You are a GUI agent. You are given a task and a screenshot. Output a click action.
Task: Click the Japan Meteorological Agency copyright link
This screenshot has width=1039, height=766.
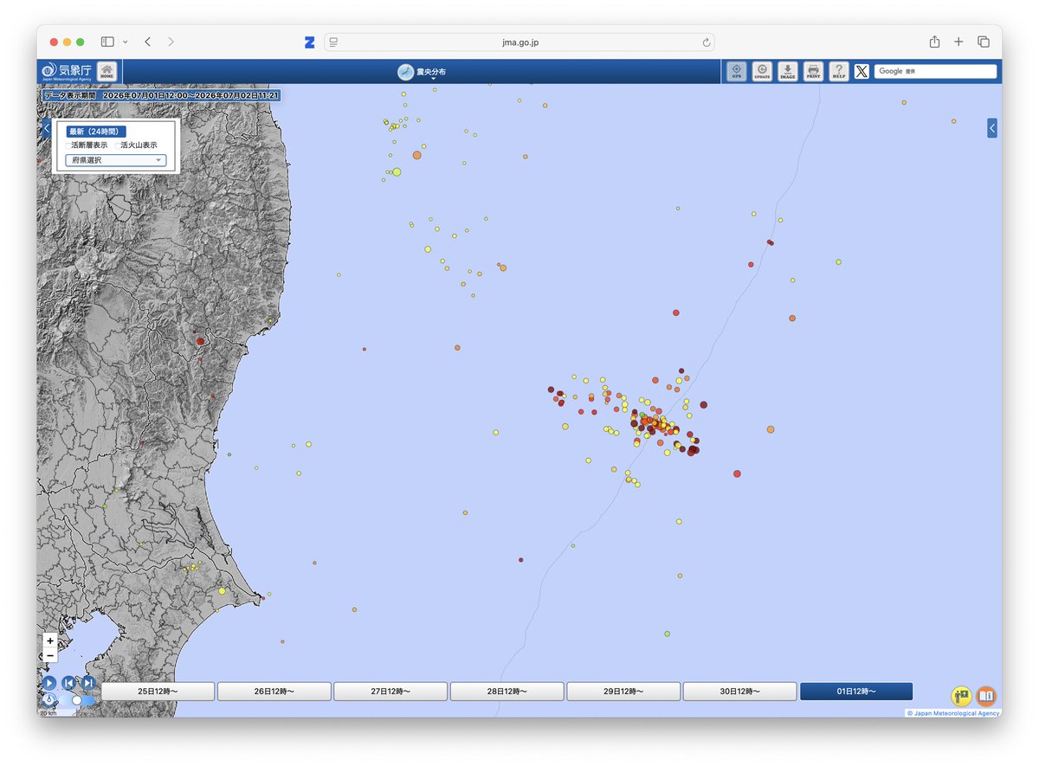[x=953, y=713]
